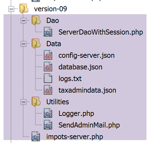This screenshot has width=151, height=143.
Task: Click the version-09 folder icon
Action: [x=24, y=9]
